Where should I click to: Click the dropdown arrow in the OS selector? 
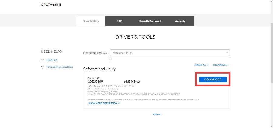(227, 53)
